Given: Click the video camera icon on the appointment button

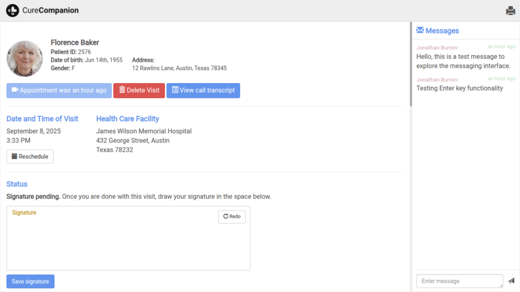Looking at the screenshot, I should coord(15,90).
